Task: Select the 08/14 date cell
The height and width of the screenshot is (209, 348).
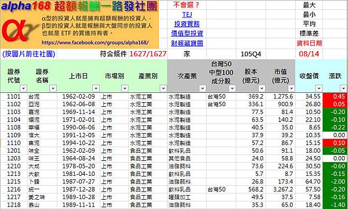Action: click(309, 54)
